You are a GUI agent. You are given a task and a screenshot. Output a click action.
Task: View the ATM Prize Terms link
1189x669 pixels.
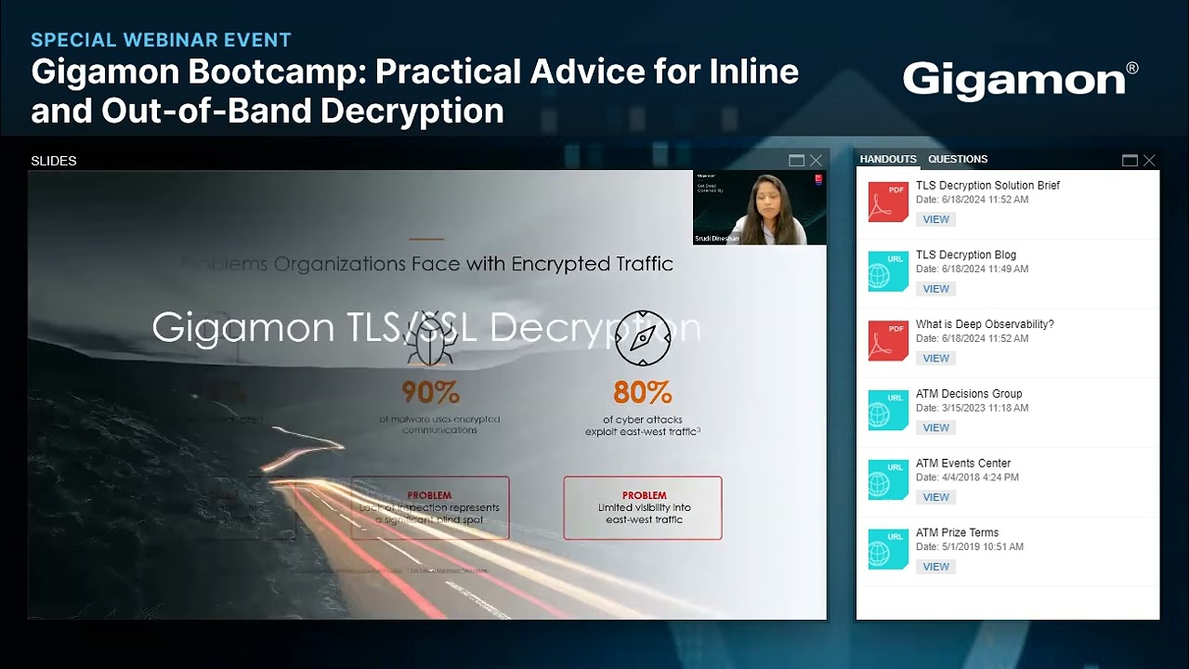point(935,567)
